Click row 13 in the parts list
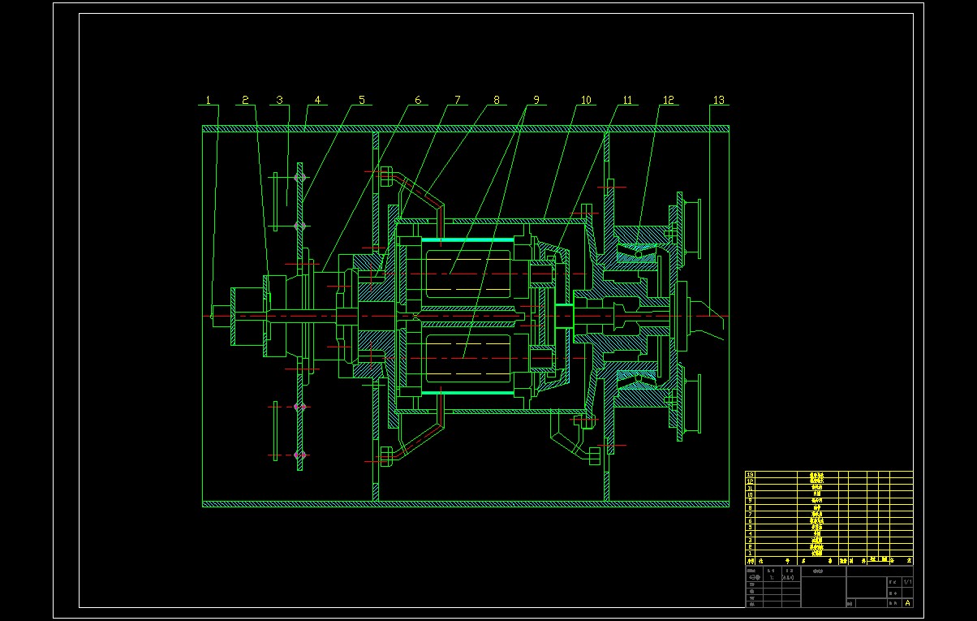This screenshot has width=977, height=621. pos(816,475)
